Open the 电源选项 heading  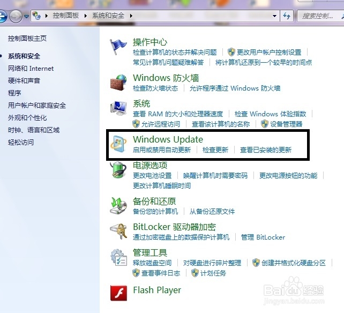[x=150, y=165]
